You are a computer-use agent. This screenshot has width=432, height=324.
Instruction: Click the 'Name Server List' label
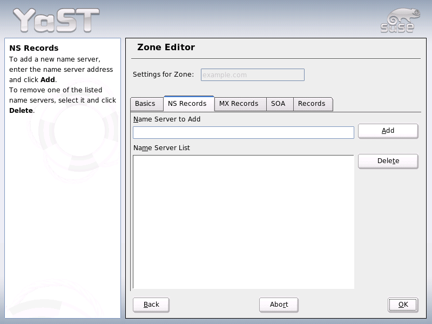[x=161, y=147]
